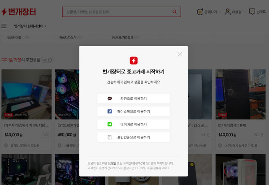Open the gaming desk setup product thumbnail

(26, 95)
